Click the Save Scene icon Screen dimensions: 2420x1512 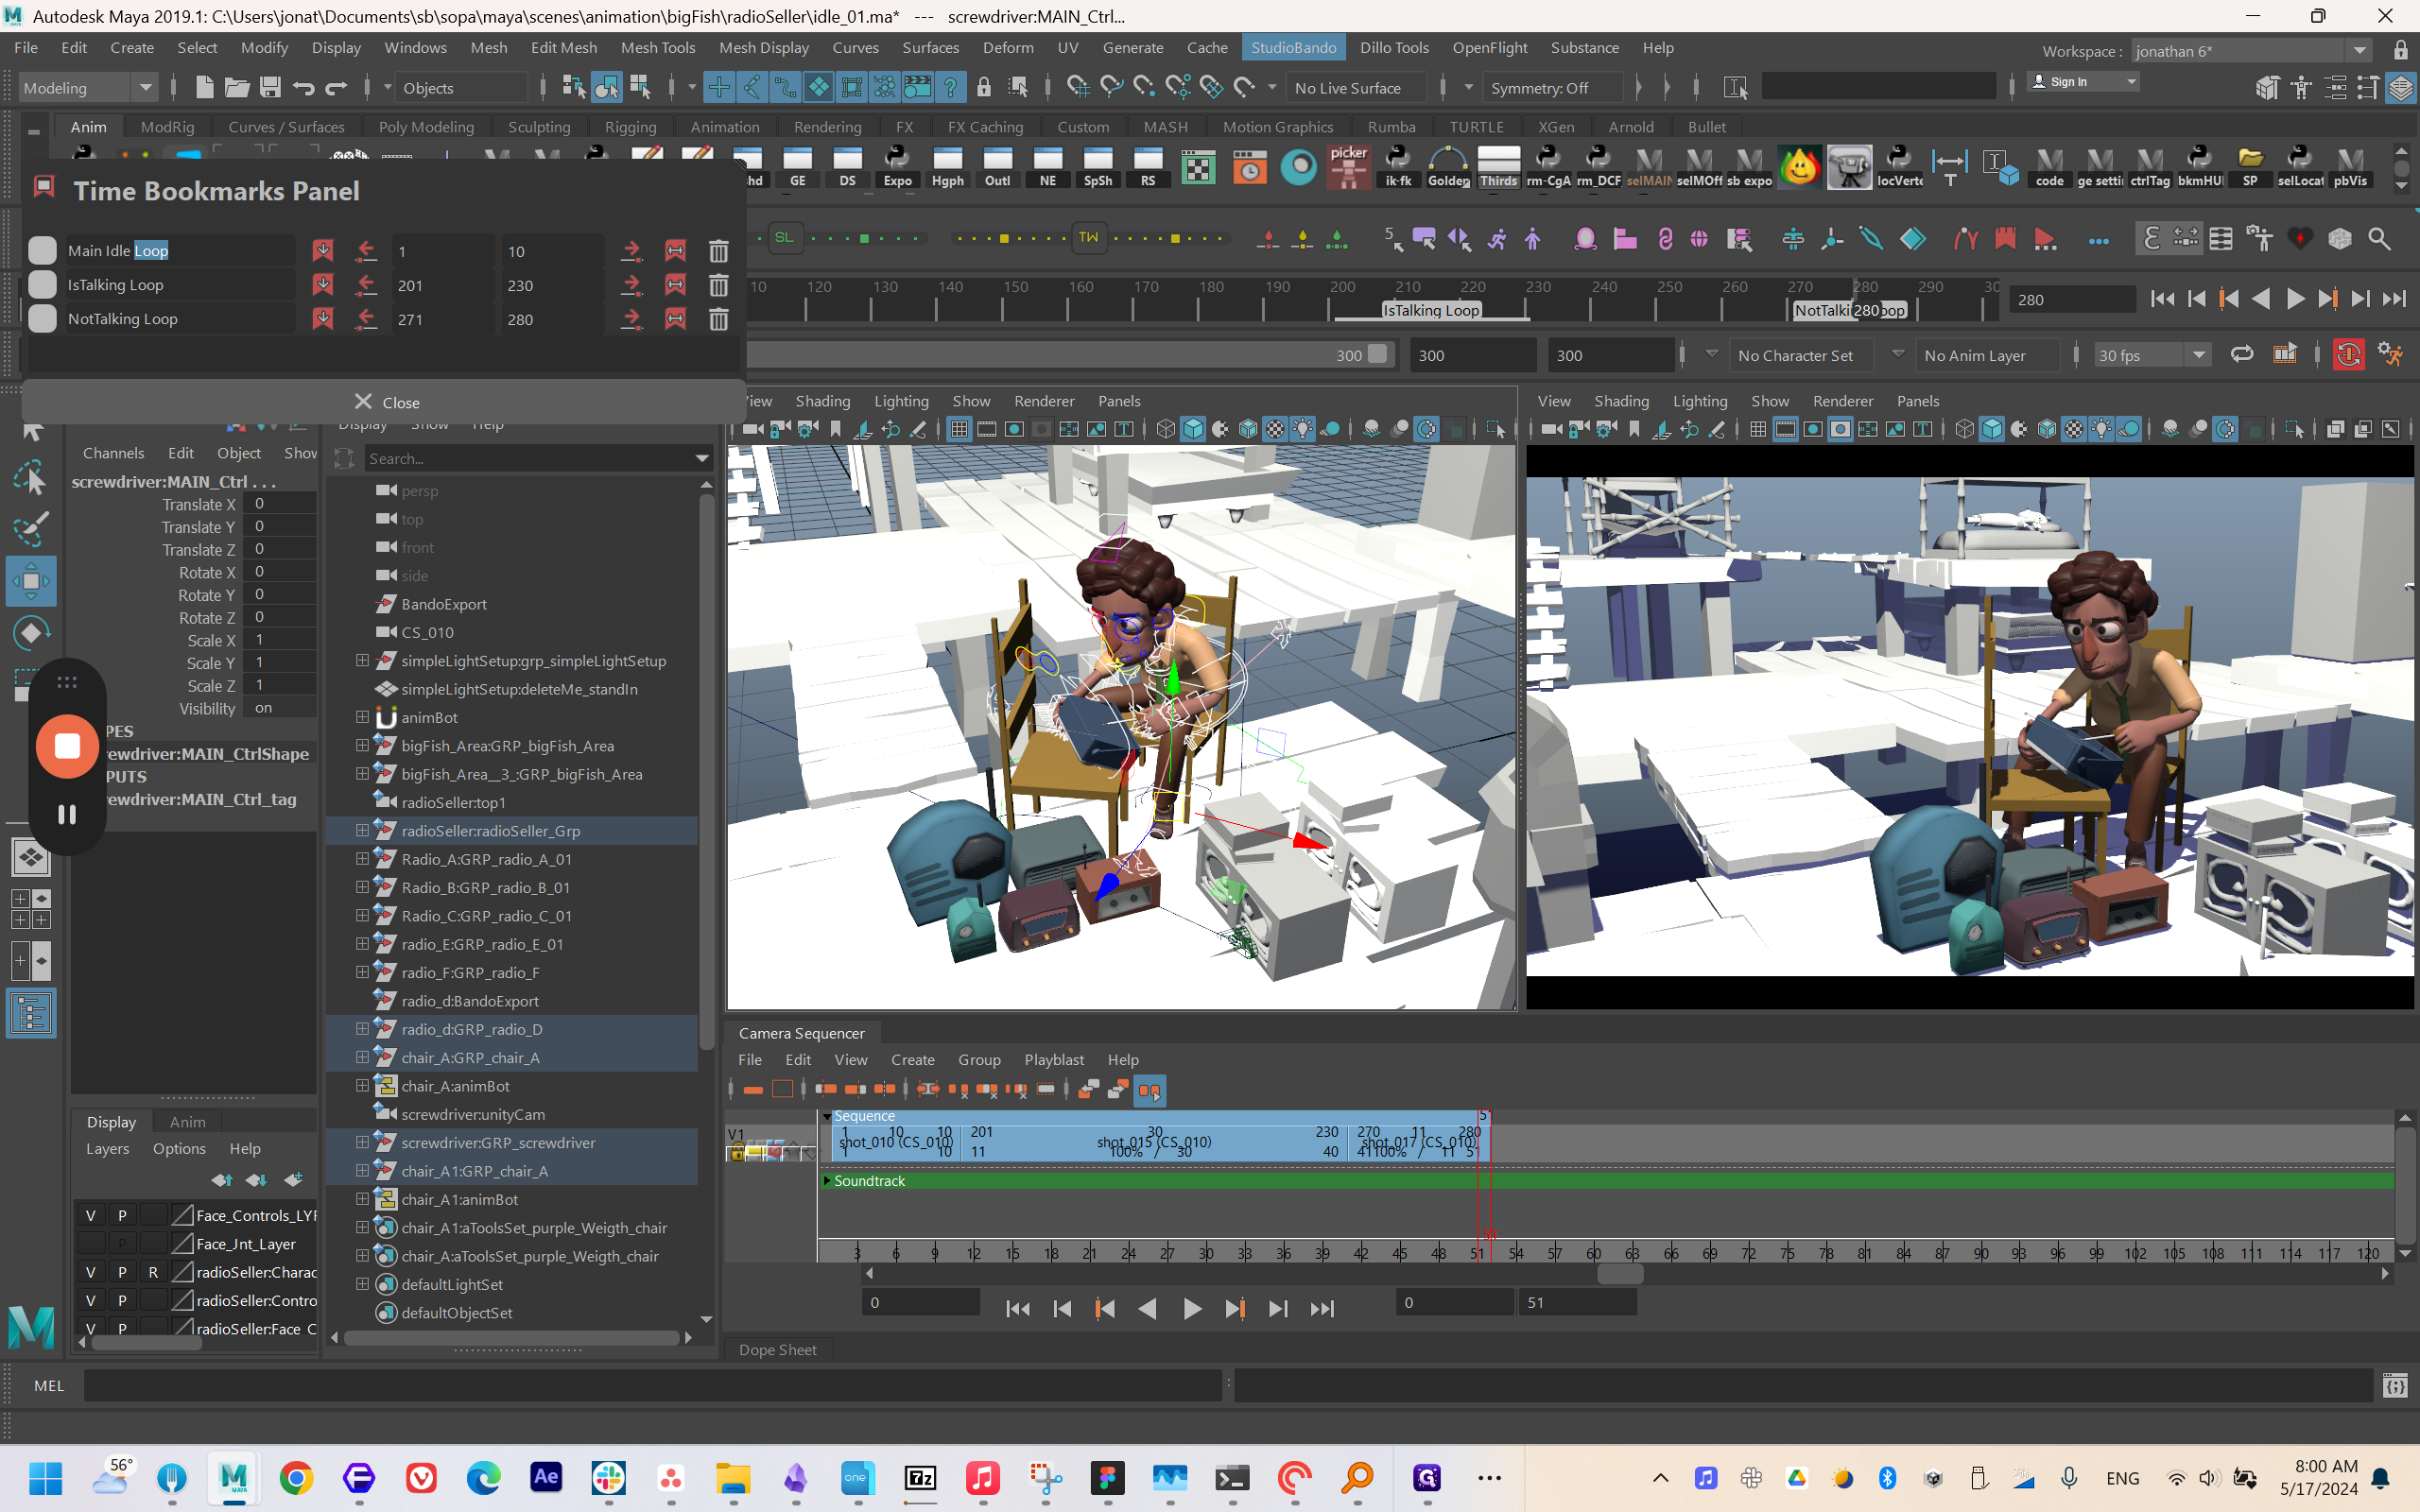click(270, 88)
